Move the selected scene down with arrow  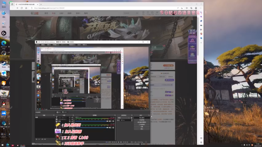tap(45, 139)
